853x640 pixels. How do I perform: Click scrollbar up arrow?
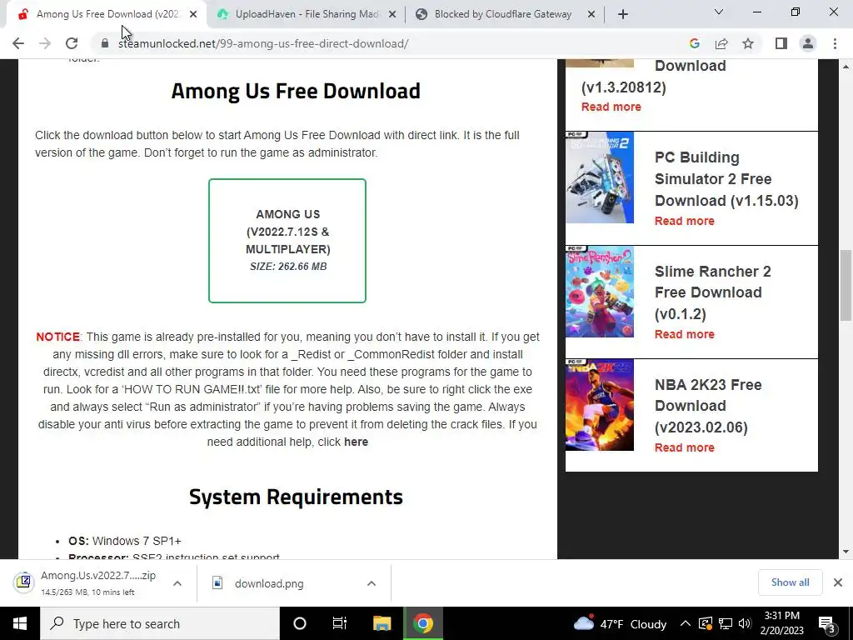pos(846,67)
